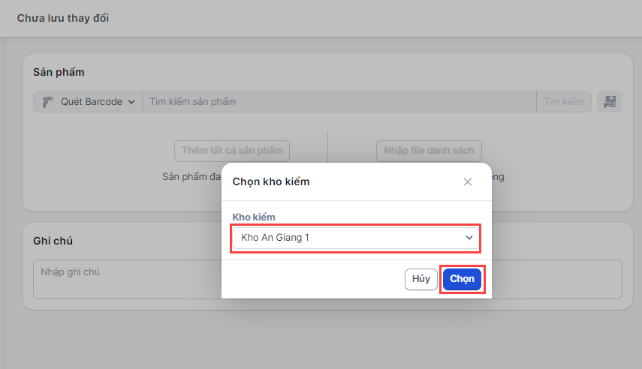Click the product box icon beside Tìm kiếm

(x=610, y=101)
